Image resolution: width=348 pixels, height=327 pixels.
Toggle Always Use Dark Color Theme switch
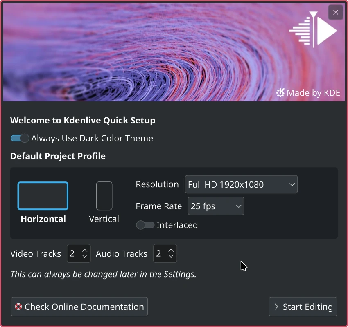(x=20, y=138)
